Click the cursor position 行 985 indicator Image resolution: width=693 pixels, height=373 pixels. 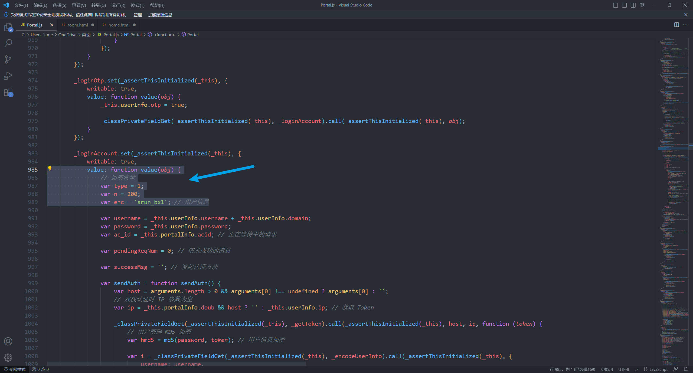pos(572,369)
